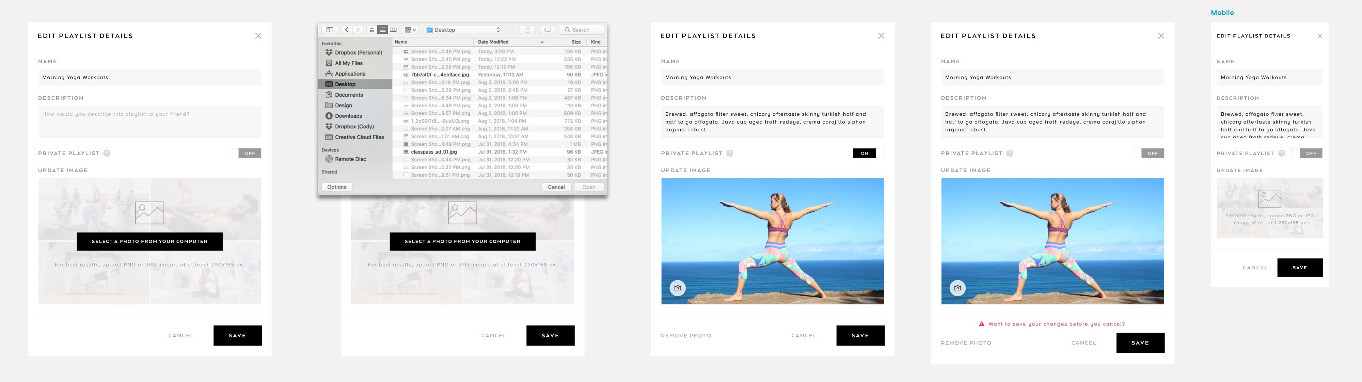The width and height of the screenshot is (1362, 382).
Task: Click the back arrow in file dialog
Action: coord(347,30)
